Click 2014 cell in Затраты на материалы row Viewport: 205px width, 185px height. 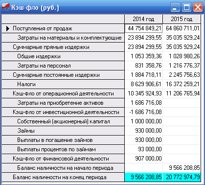click(144, 38)
